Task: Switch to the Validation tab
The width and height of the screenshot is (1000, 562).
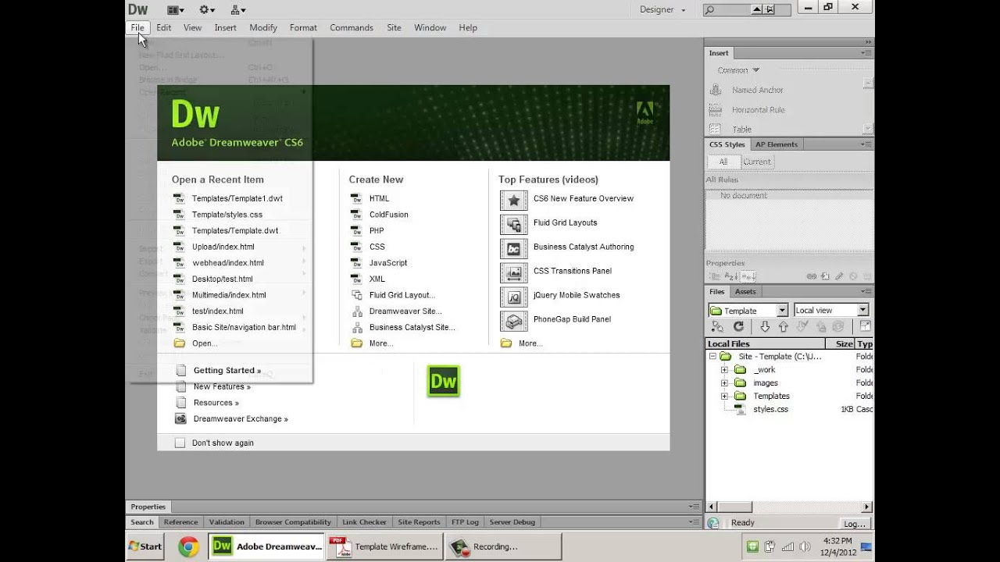Action: click(227, 522)
